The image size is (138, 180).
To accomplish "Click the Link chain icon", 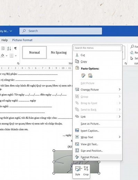I will [x=77, y=116].
